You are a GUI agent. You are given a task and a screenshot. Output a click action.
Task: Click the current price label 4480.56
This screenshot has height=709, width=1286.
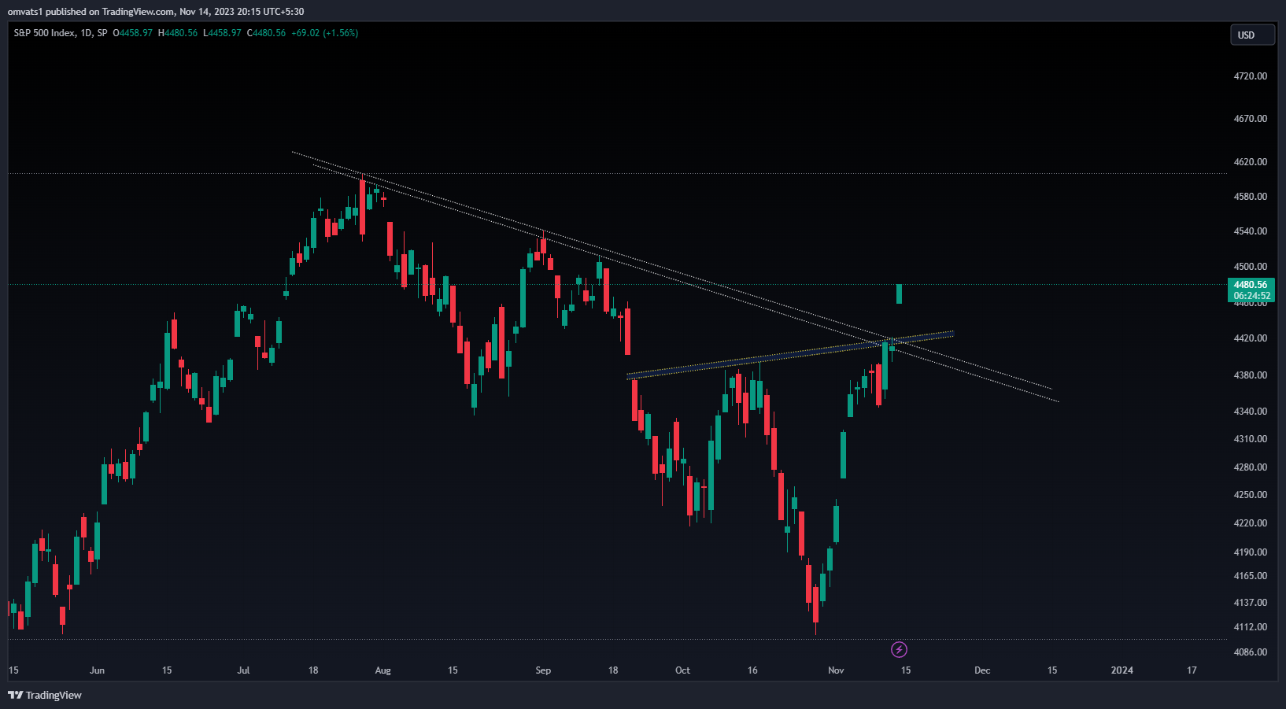[1251, 285]
